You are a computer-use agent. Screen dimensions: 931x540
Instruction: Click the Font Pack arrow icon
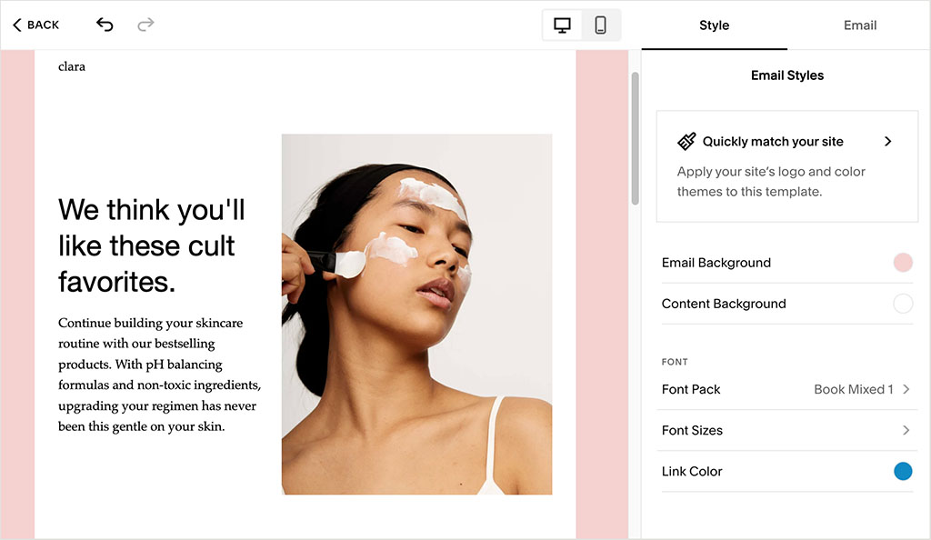point(906,389)
